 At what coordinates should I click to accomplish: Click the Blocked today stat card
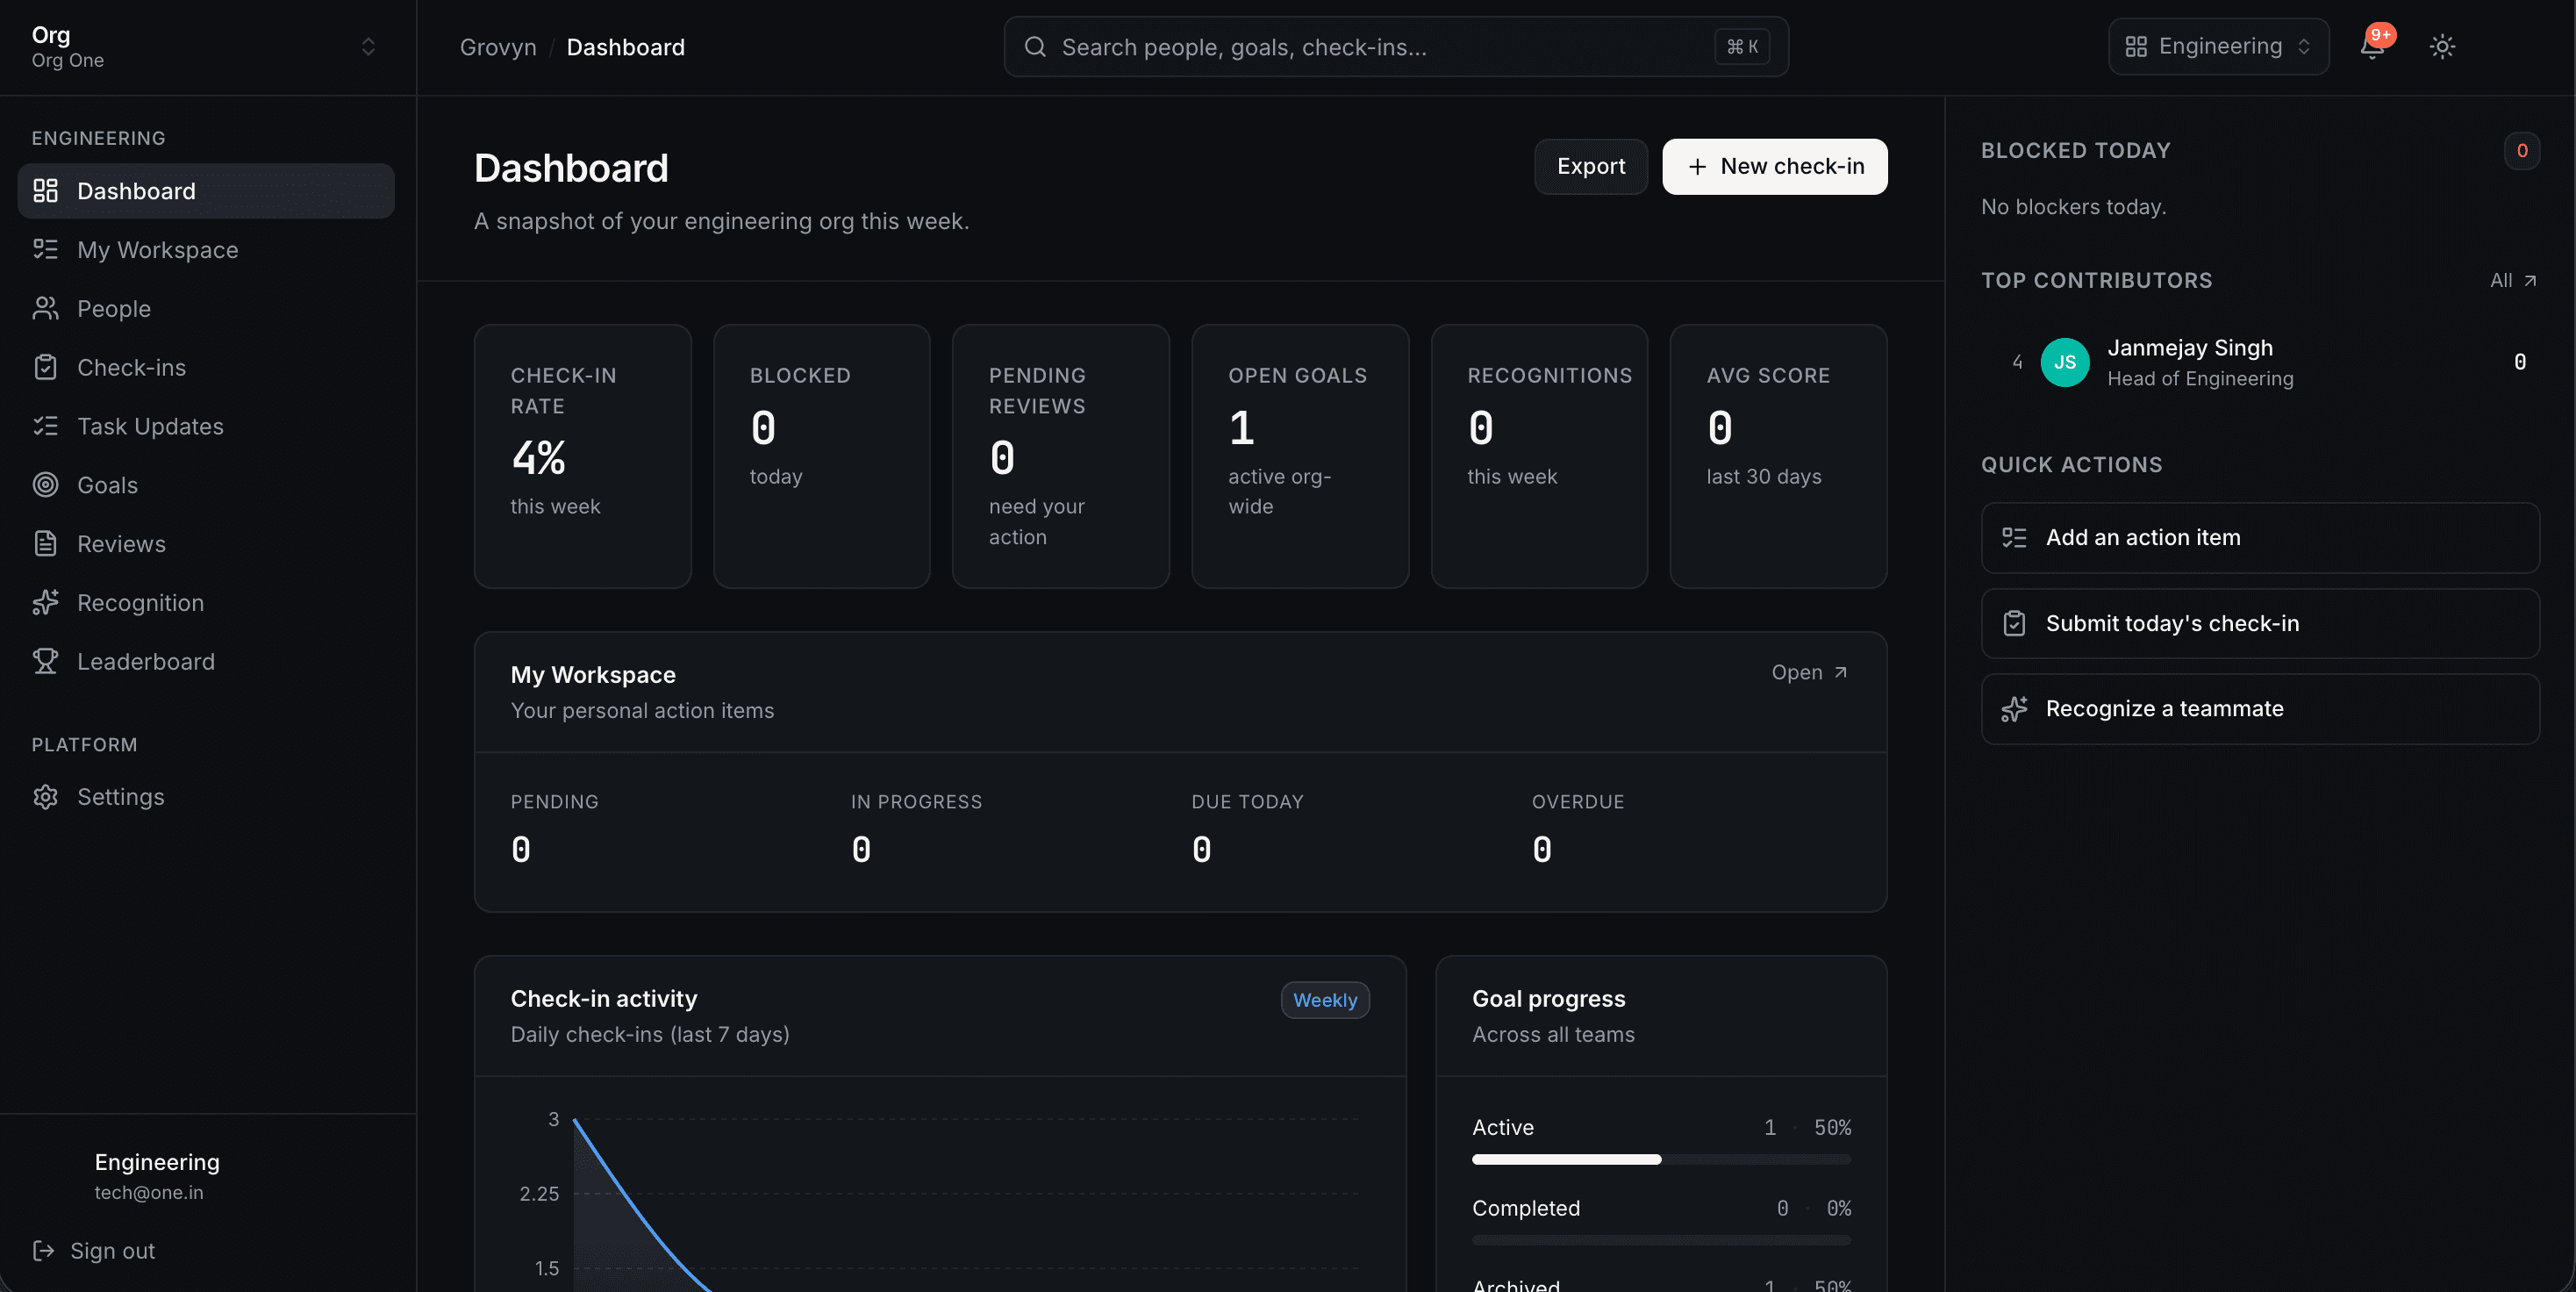(821, 456)
